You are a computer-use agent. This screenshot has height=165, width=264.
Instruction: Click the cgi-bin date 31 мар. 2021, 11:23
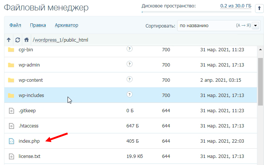(222, 50)
